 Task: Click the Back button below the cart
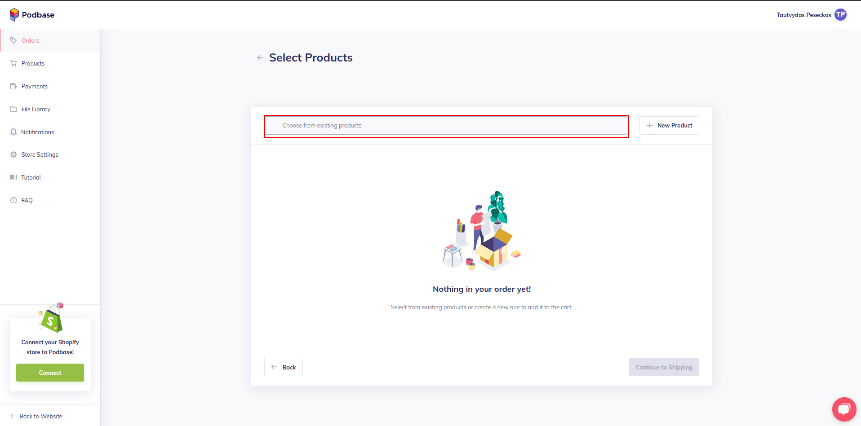click(284, 367)
